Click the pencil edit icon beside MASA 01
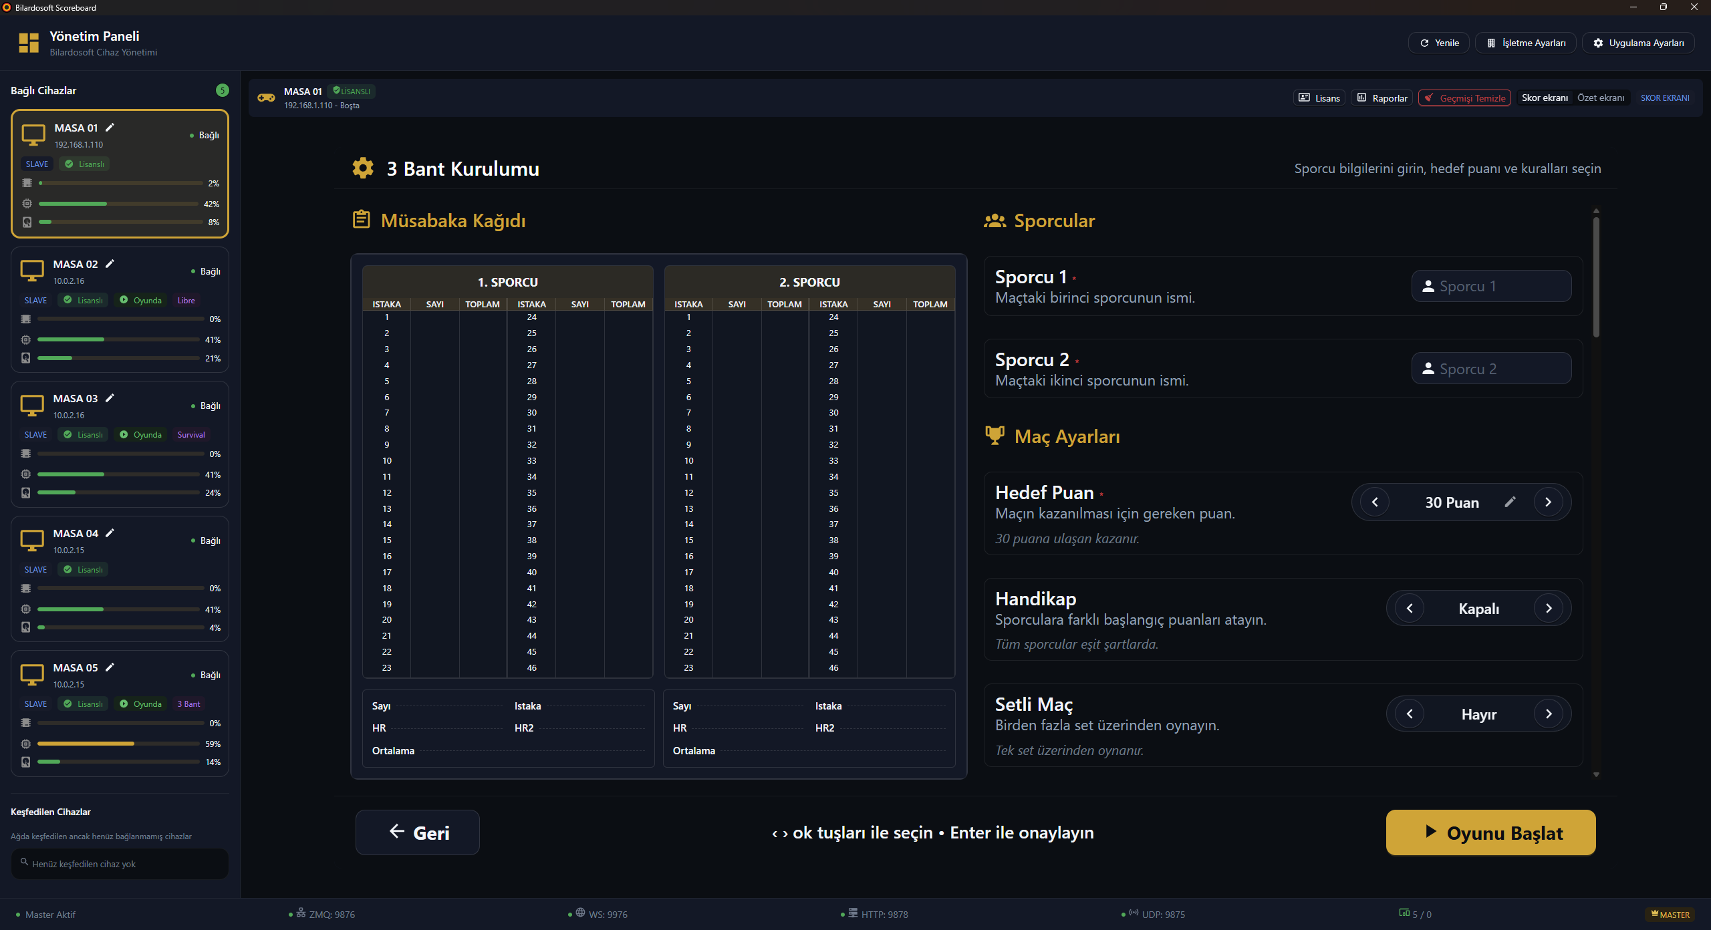 coord(110,128)
